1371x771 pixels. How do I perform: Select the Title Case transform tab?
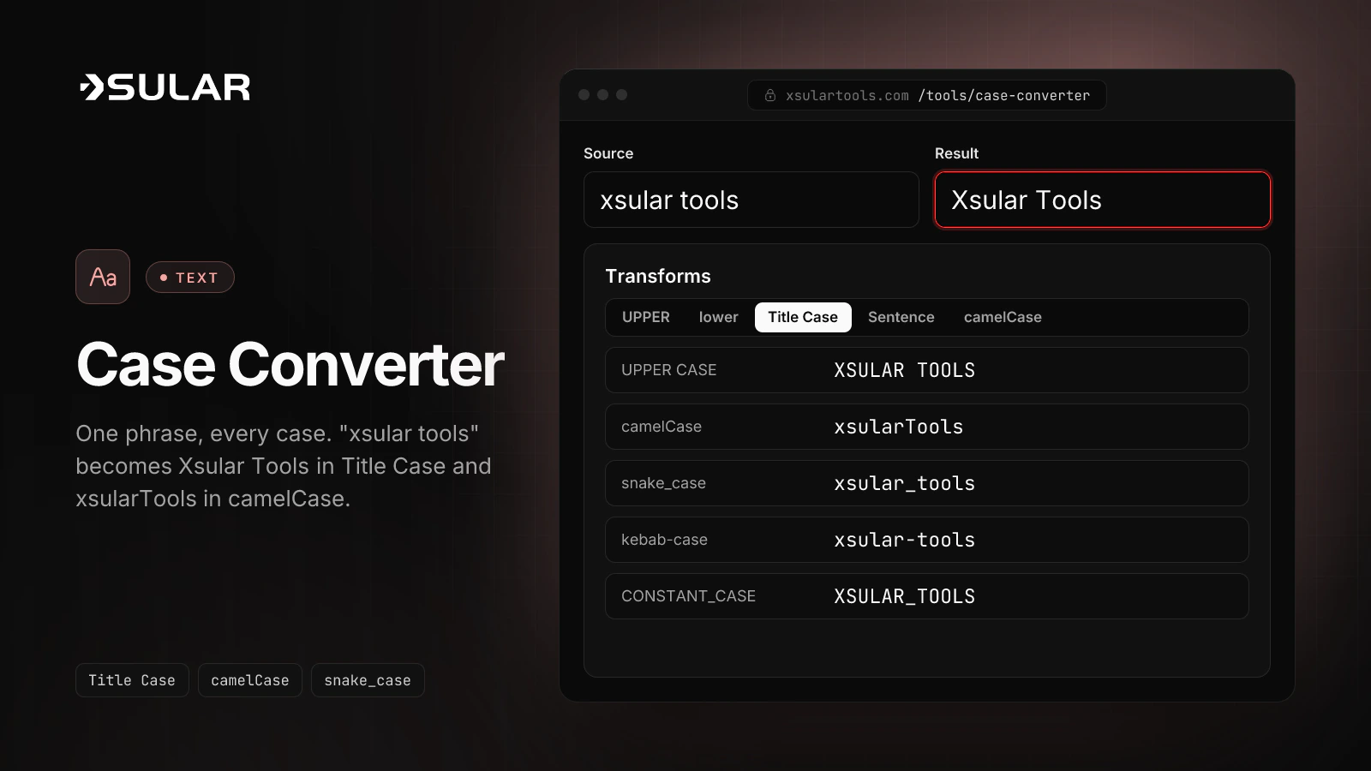[x=803, y=317]
